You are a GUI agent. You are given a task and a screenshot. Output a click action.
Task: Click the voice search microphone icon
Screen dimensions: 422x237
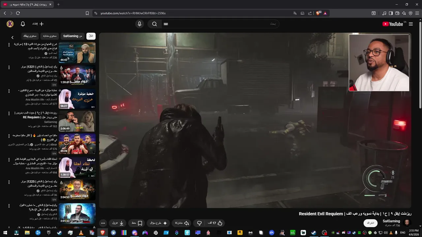[139, 24]
